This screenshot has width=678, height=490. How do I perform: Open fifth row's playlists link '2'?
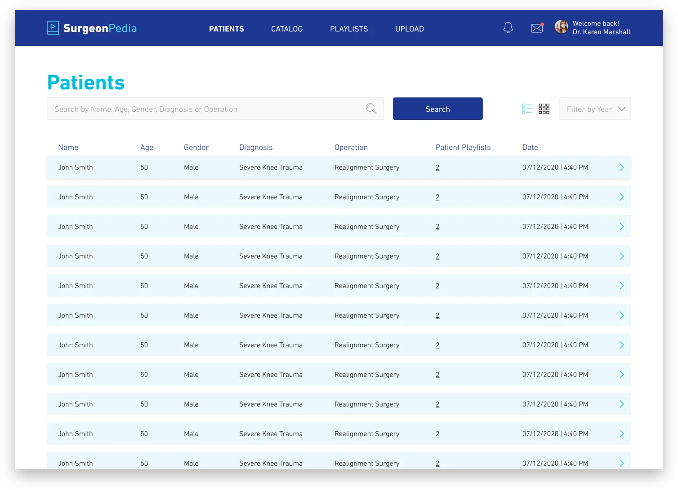pyautogui.click(x=437, y=286)
